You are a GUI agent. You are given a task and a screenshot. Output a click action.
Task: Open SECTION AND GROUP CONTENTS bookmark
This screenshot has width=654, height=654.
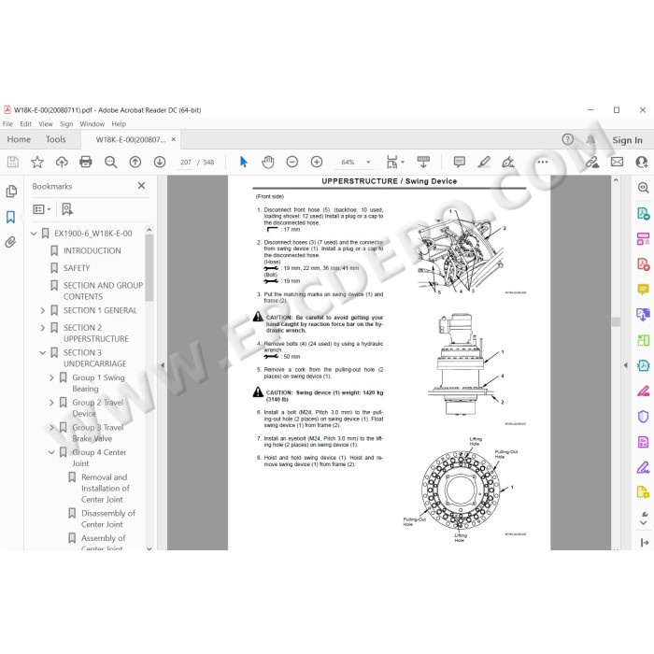pos(103,291)
